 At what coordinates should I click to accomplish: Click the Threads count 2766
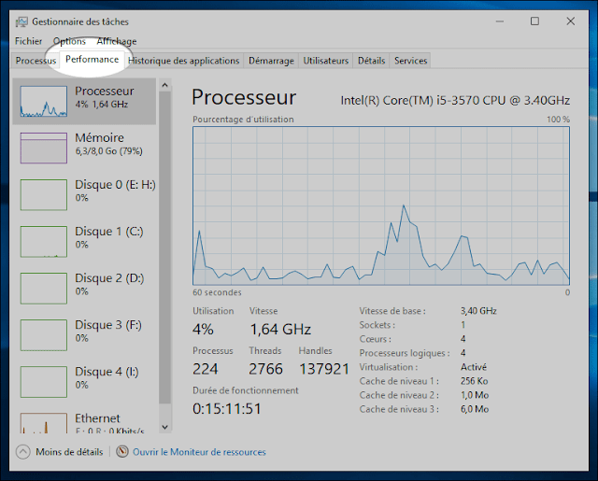pos(265,369)
